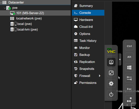Open the Firewall section

click(88, 76)
